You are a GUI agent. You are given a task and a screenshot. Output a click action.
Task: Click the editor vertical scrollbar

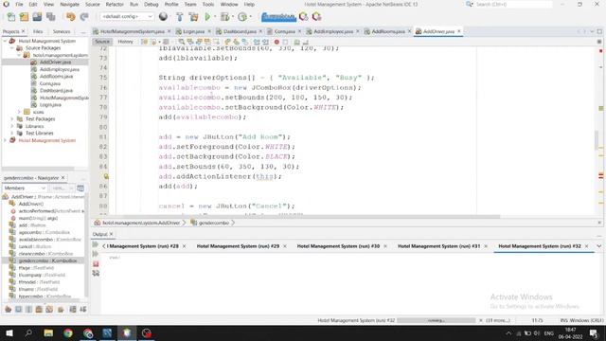(x=597, y=140)
